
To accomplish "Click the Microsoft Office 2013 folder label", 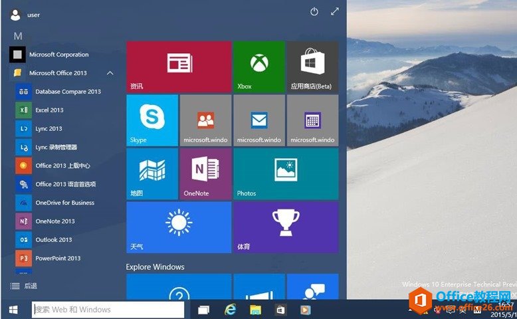I will pyautogui.click(x=58, y=73).
